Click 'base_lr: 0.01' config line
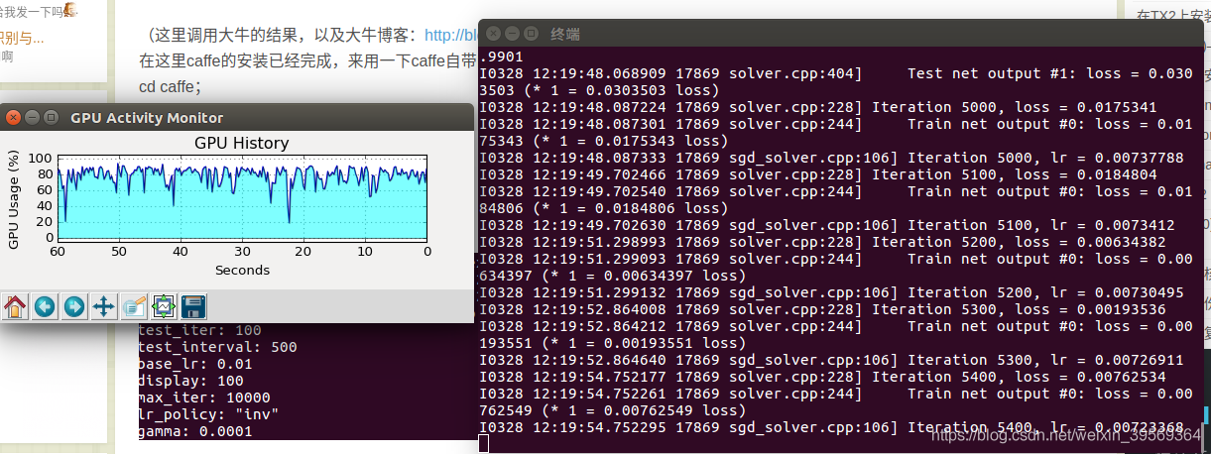Screen dimensions: 1211x454 (x=195, y=365)
